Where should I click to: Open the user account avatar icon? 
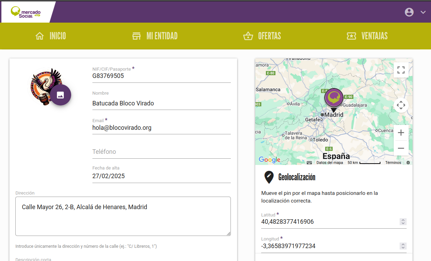pos(409,12)
